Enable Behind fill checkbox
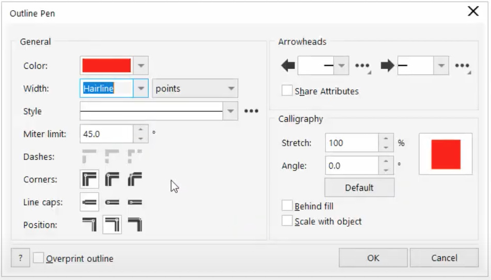 point(287,206)
